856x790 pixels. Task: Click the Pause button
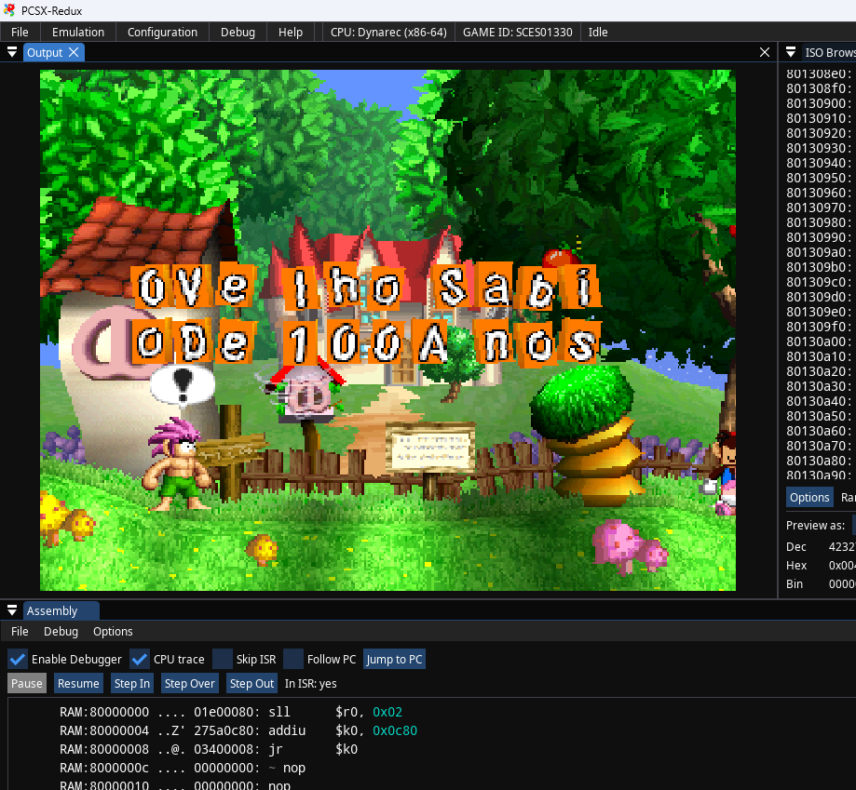[x=27, y=684]
